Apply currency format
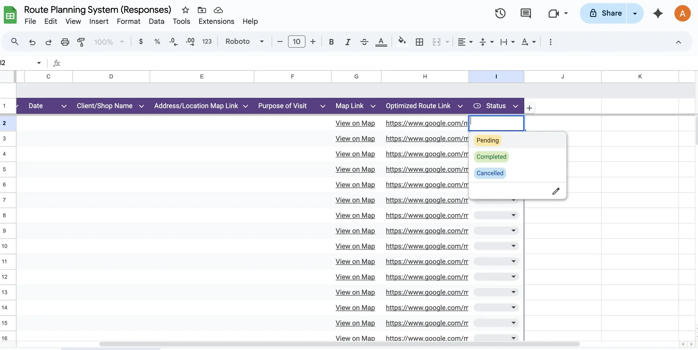Screen dimensions: 698x350 141,42
